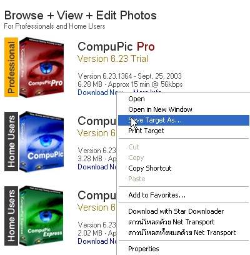Image resolution: width=250 pixels, height=255 pixels.
Task: Click the blue CompuPic box image
Action: click(42, 141)
